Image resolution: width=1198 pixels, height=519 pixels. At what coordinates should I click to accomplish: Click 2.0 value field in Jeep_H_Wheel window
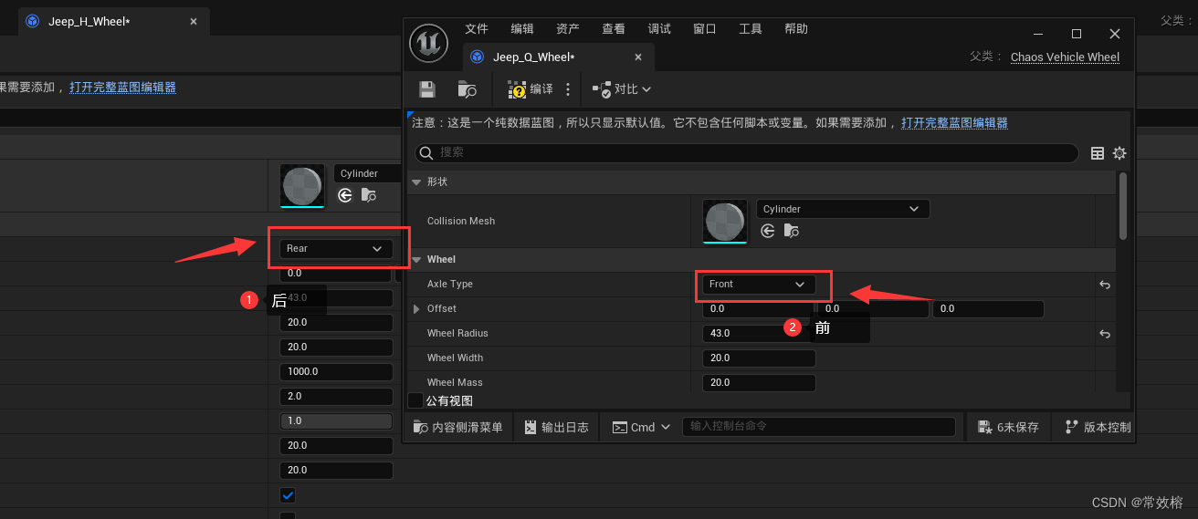click(x=336, y=396)
